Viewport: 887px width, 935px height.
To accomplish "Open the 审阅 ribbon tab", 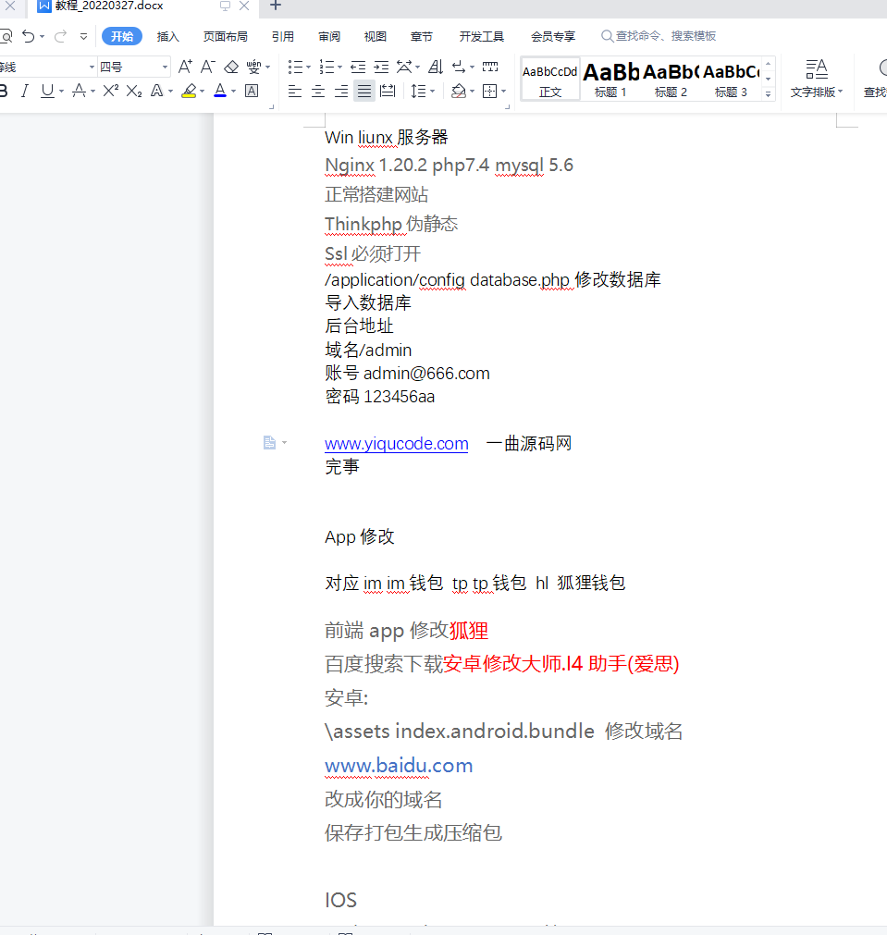I will pyautogui.click(x=328, y=36).
